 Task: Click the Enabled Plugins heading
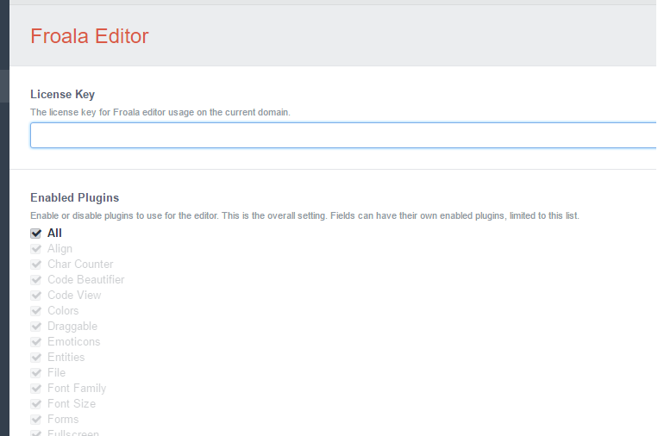(75, 197)
